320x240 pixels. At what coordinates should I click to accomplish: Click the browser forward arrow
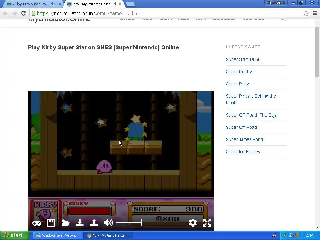click(14, 13)
